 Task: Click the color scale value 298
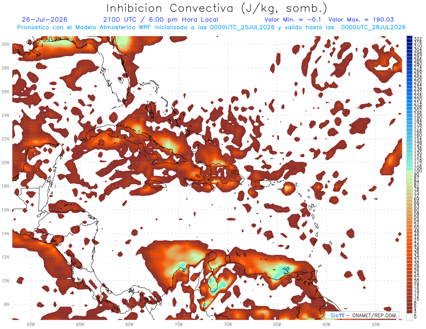click(418, 53)
